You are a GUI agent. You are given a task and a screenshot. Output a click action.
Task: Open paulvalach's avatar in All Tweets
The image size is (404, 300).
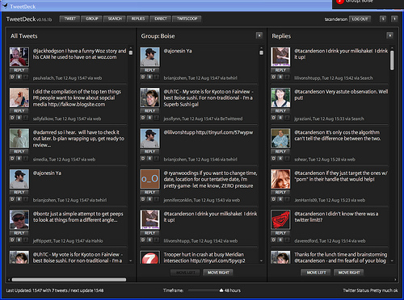pyautogui.click(x=19, y=56)
